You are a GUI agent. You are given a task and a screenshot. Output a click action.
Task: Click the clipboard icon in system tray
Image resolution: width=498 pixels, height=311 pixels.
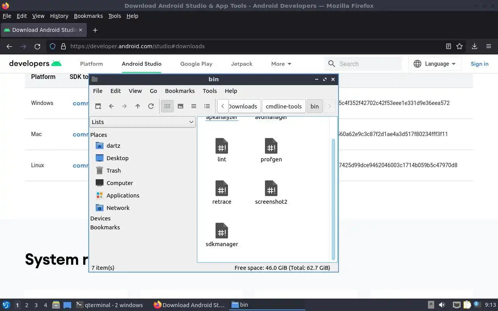(x=467, y=305)
